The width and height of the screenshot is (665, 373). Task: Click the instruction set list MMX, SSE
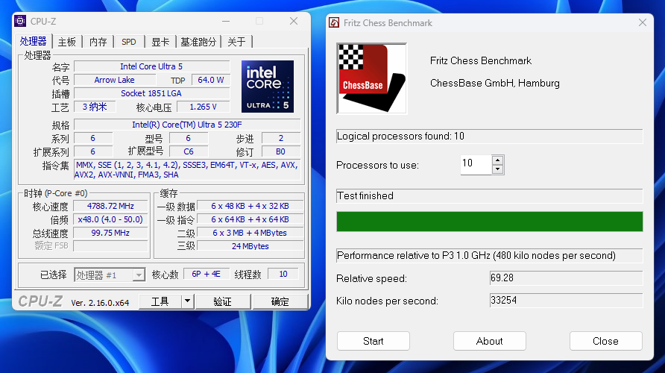pos(187,170)
